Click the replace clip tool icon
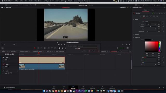The height and width of the screenshot is (93, 166). pyautogui.click(x=55, y=48)
